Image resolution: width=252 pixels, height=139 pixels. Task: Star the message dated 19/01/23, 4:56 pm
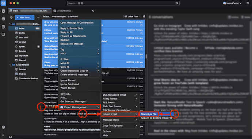tap(141, 65)
